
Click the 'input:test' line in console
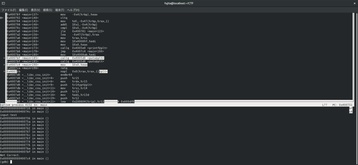8,115
